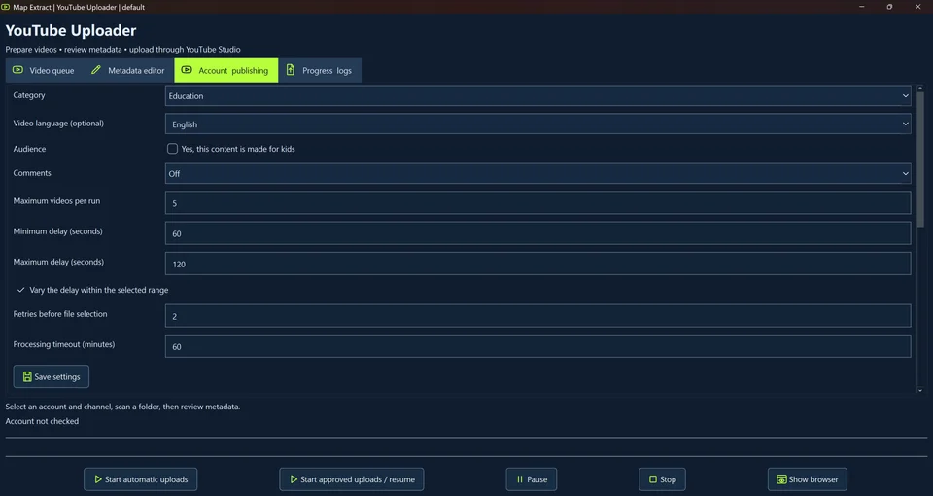Click the pause bars icon
Screen dimensions: 933x496
point(519,479)
